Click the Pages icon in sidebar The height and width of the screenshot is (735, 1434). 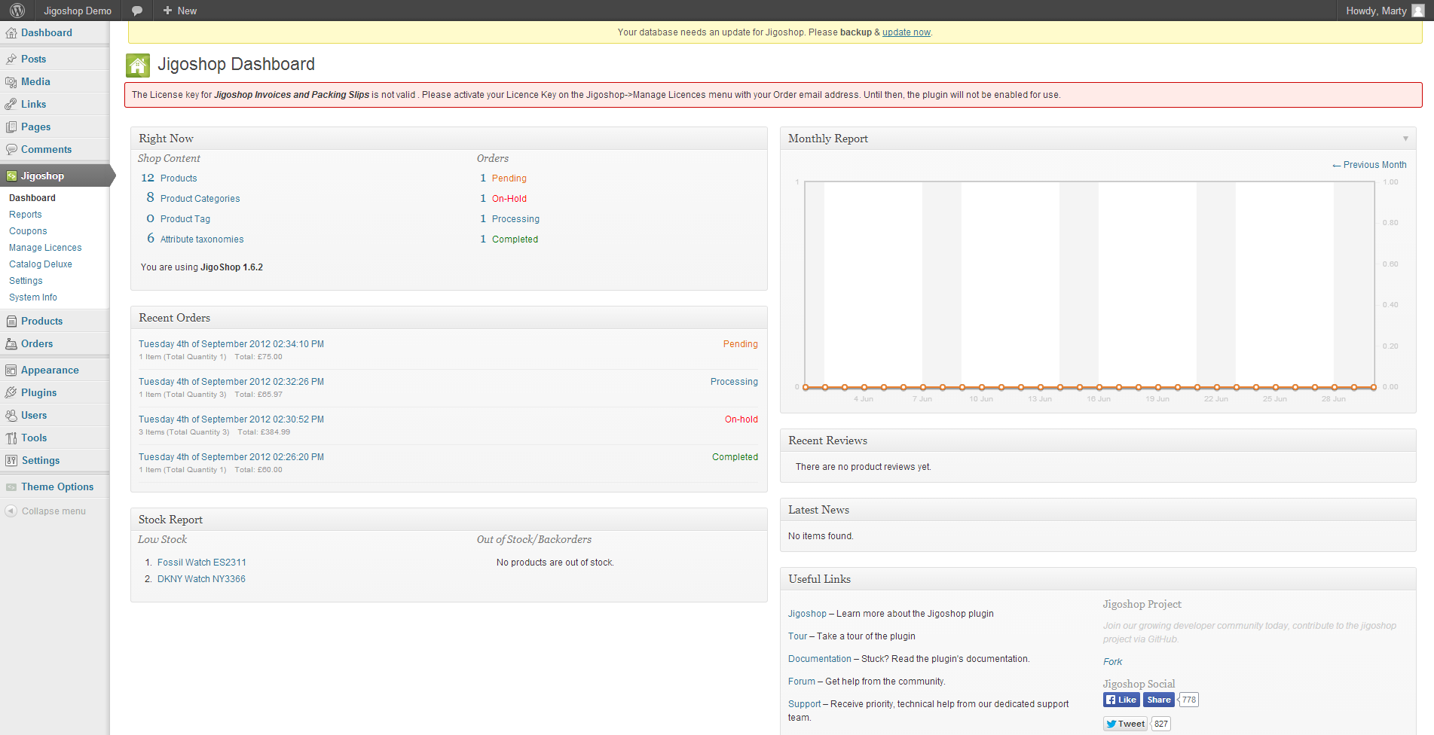pyautogui.click(x=11, y=127)
